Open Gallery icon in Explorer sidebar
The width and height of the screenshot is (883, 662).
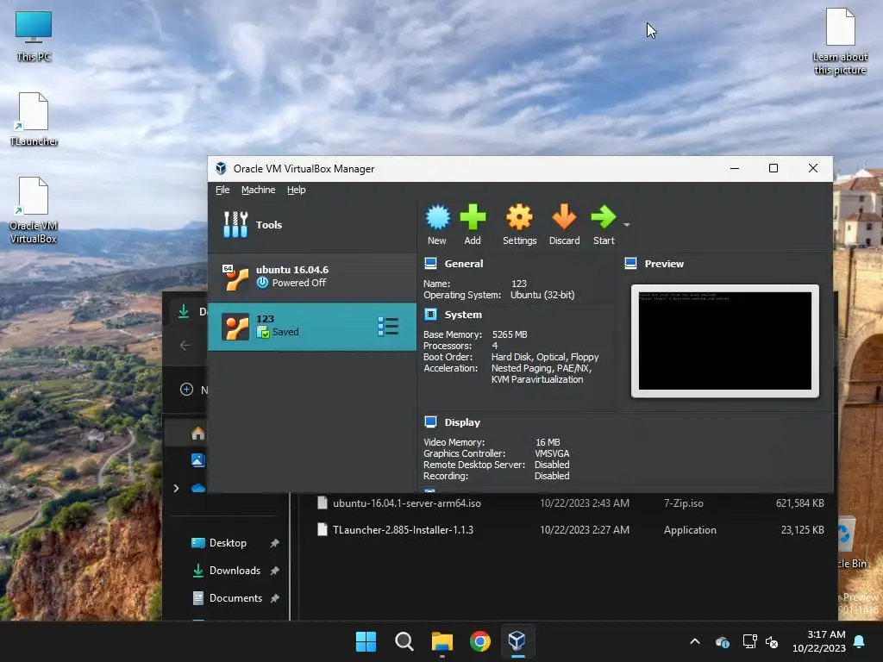[198, 460]
